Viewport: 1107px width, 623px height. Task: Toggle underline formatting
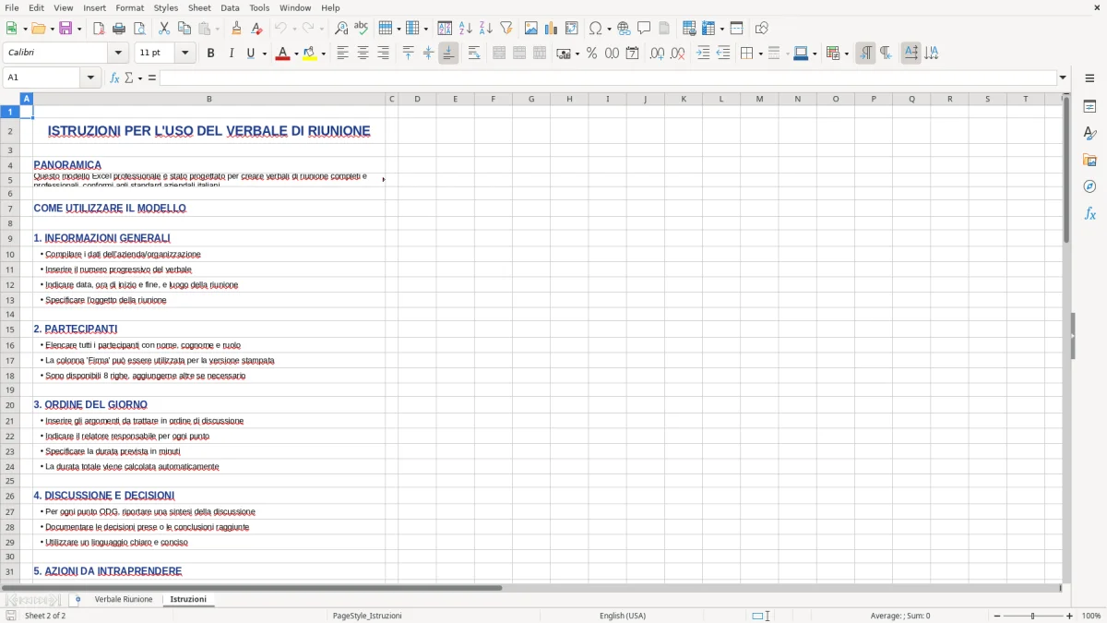tap(249, 53)
